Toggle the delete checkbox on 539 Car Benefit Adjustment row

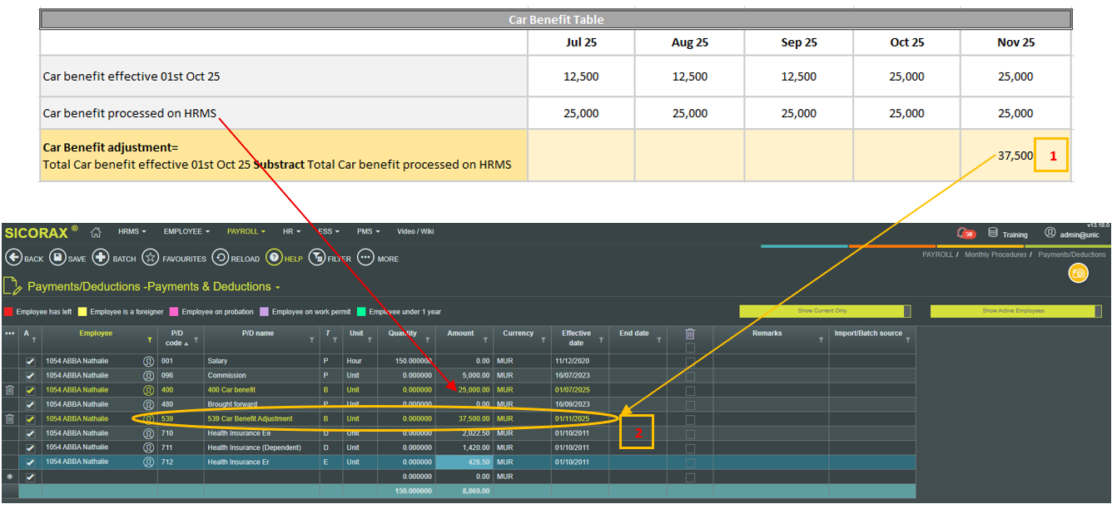pos(690,419)
